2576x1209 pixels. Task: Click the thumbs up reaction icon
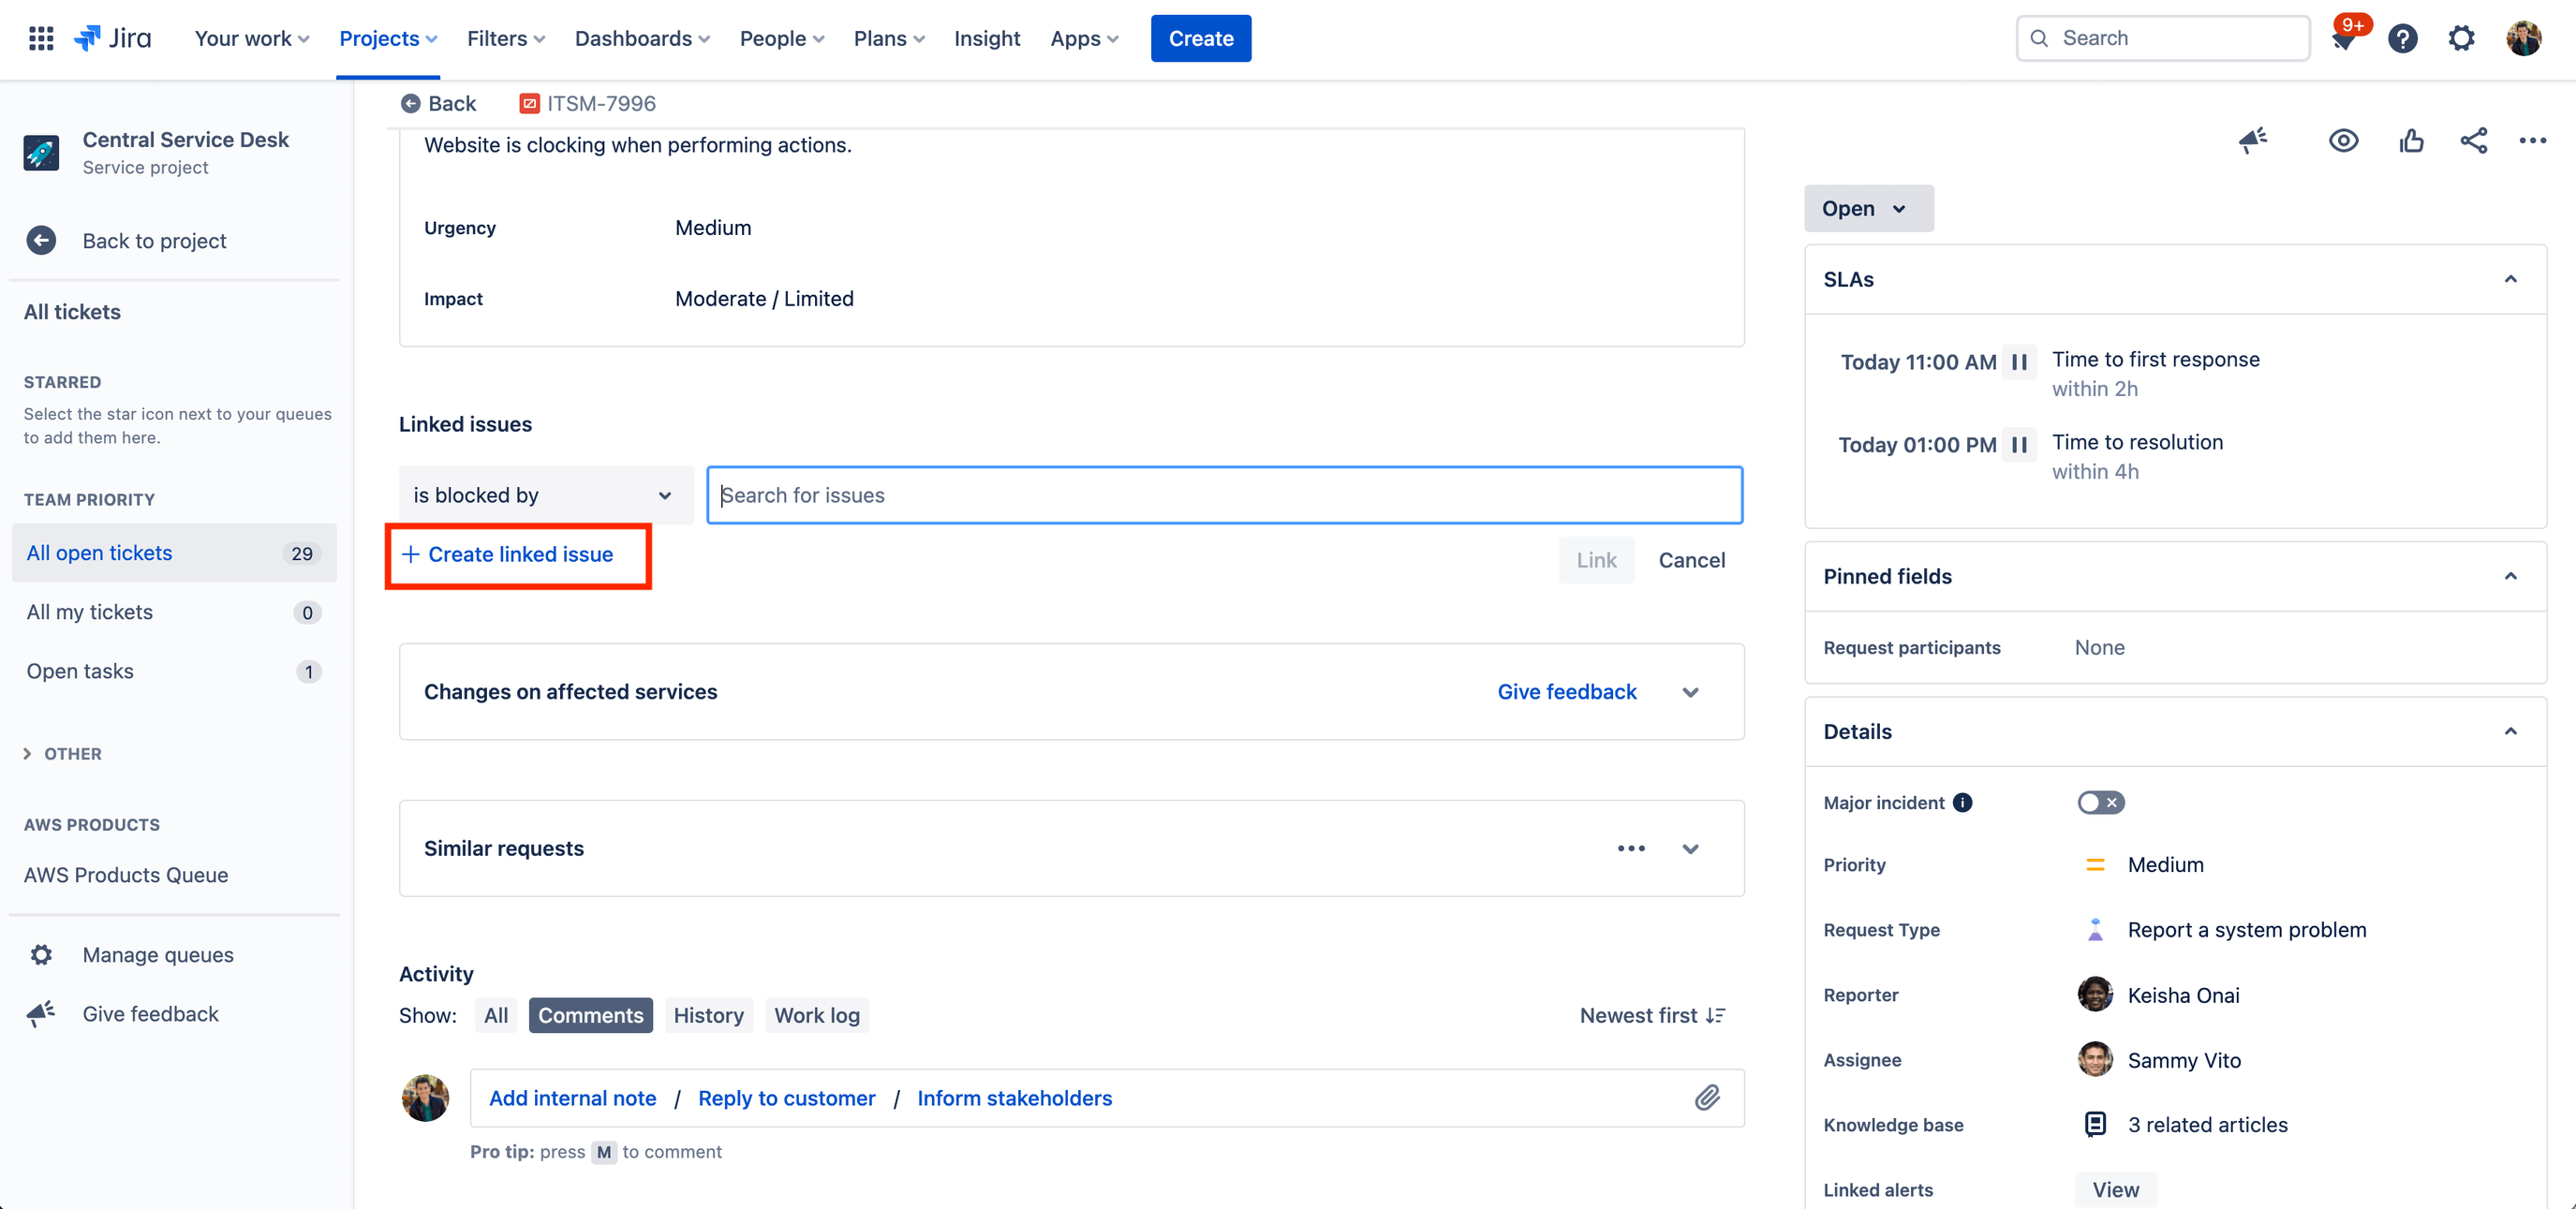coord(2410,140)
